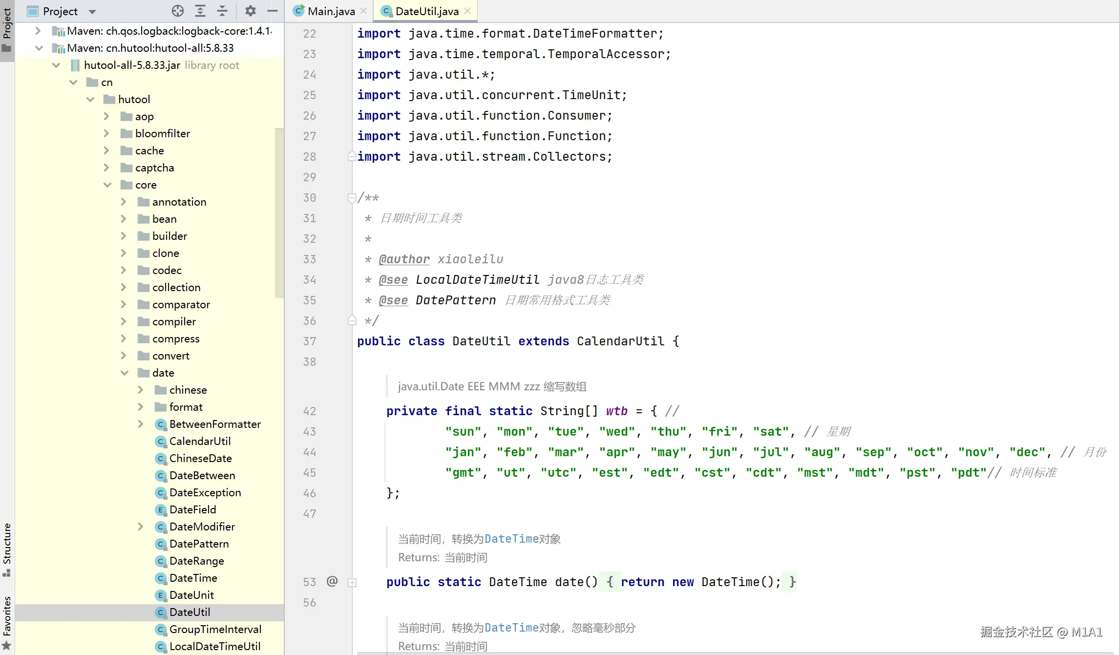The width and height of the screenshot is (1119, 655).
Task: Click the Expand All icon in Project panel
Action: coord(200,11)
